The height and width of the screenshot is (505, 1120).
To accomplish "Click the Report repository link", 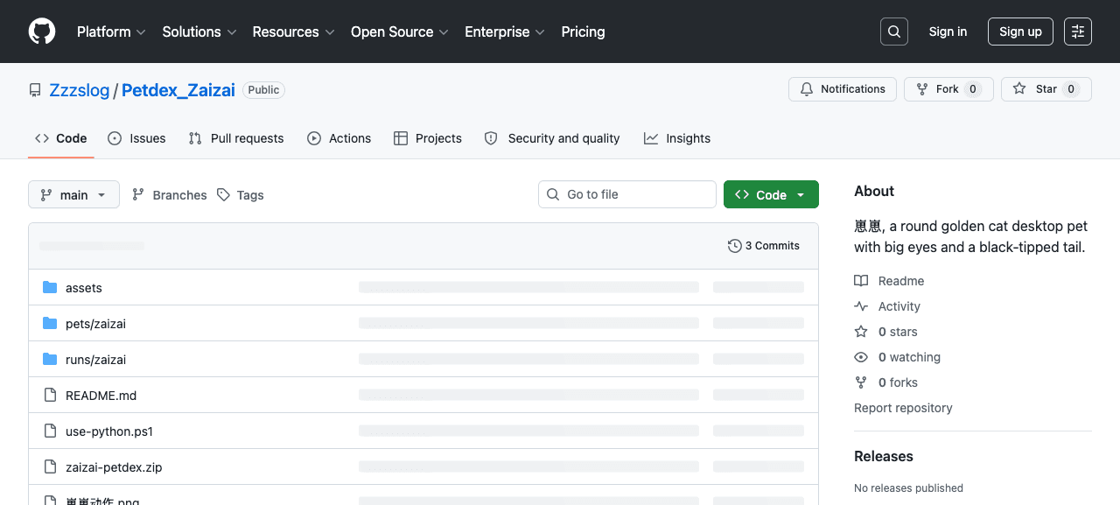I will click(903, 408).
